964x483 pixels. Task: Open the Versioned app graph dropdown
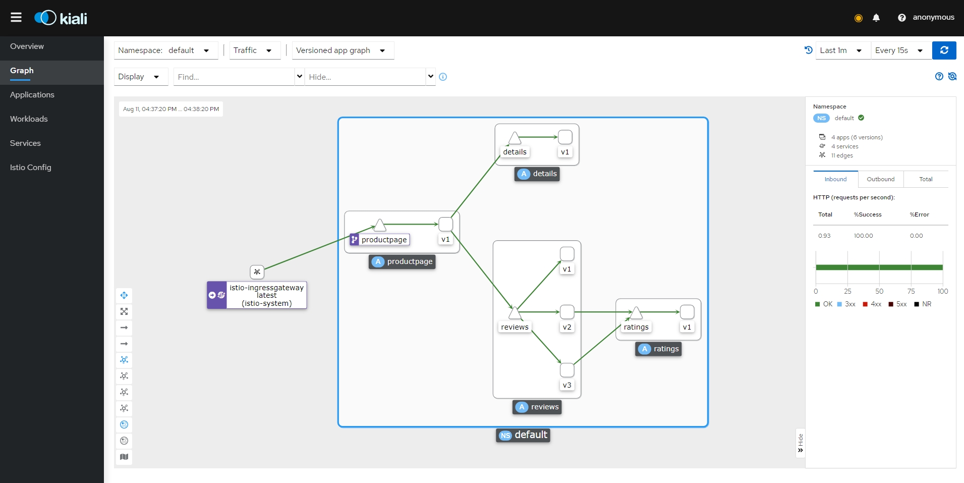coord(342,50)
